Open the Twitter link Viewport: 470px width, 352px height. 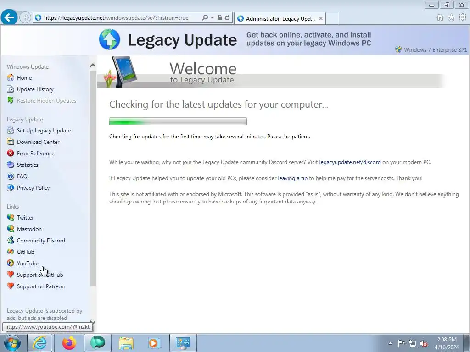pyautogui.click(x=25, y=218)
